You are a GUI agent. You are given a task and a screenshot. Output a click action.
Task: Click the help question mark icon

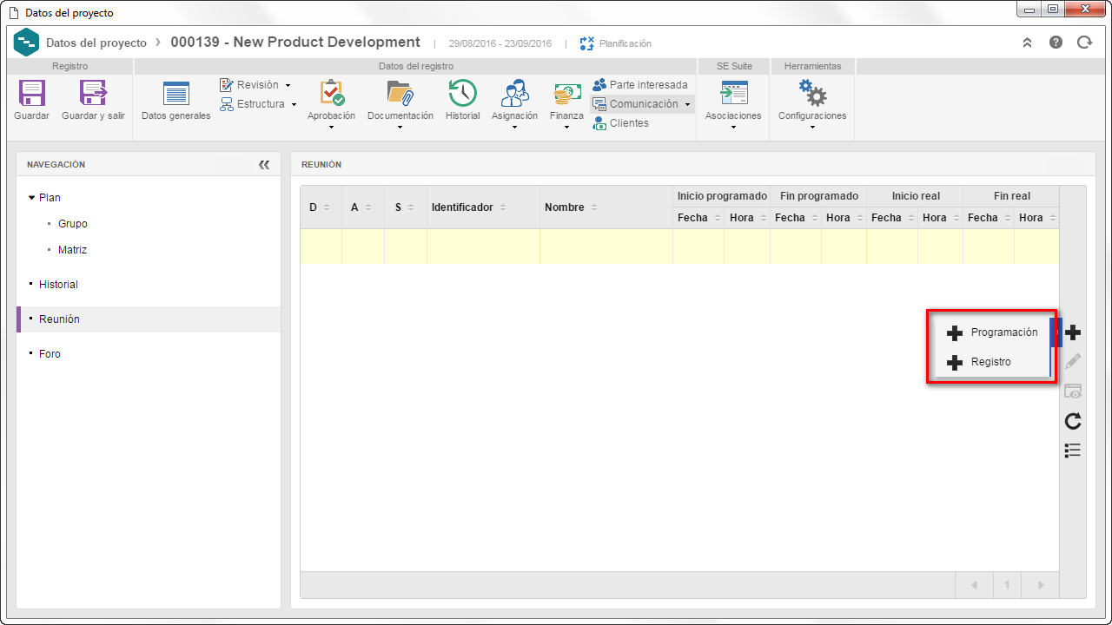1056,42
